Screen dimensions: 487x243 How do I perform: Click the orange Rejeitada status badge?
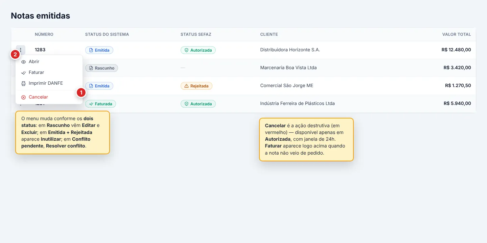(x=196, y=86)
